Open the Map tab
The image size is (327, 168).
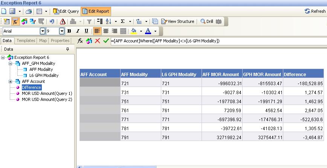tap(43, 40)
